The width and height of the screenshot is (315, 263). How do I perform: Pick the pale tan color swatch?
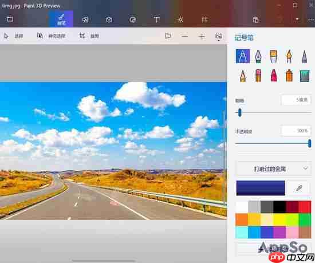[x=267, y=219]
